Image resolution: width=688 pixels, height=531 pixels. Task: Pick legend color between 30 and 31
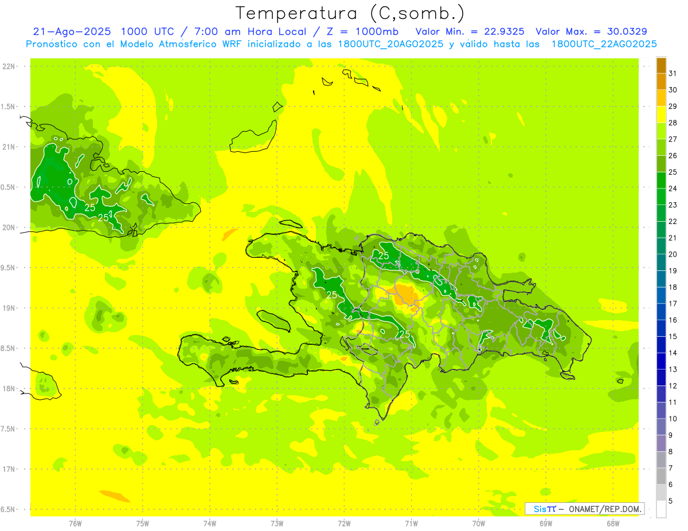click(x=661, y=81)
